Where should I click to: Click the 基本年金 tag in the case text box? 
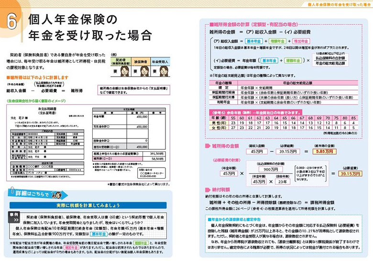pyautogui.click(x=99, y=234)
